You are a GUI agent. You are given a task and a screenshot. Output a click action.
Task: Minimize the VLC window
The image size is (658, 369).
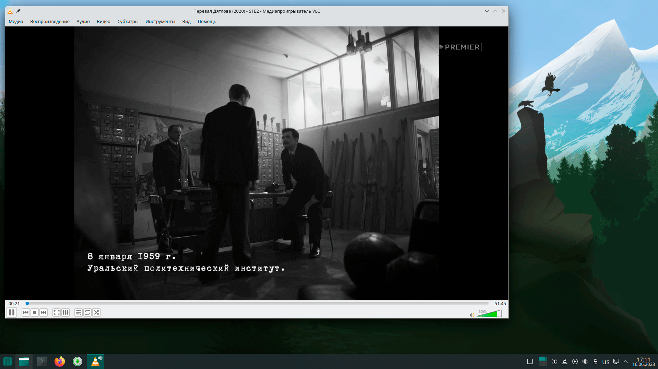(487, 11)
